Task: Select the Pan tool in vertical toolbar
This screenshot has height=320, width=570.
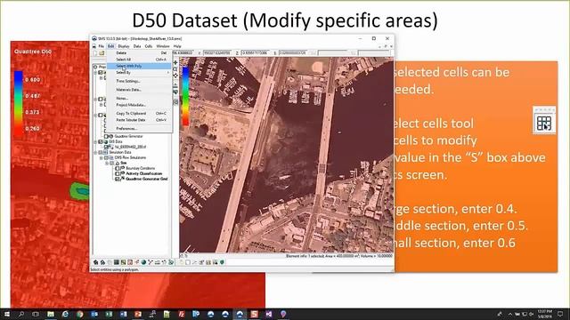Action: coord(175,63)
